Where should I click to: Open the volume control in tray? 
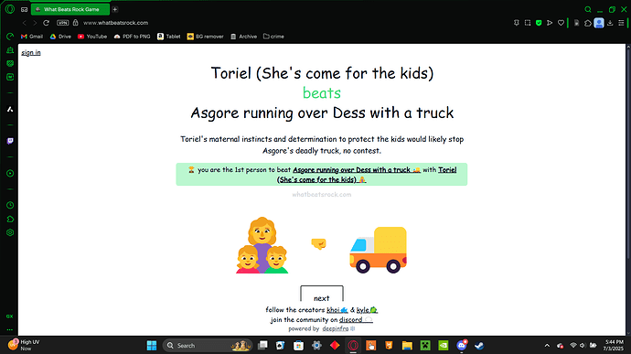pos(583,345)
